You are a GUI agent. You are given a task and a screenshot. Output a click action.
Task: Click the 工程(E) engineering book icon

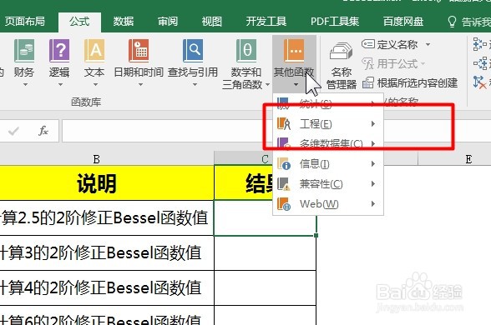pyautogui.click(x=284, y=123)
